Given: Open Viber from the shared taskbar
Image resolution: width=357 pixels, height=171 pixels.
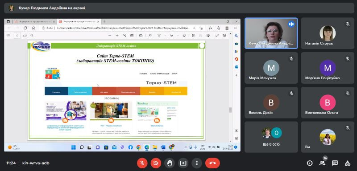Looking at the screenshot, I should pyautogui.click(x=122, y=147).
